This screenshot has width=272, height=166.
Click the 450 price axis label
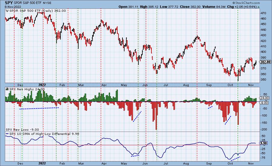coord(263,24)
